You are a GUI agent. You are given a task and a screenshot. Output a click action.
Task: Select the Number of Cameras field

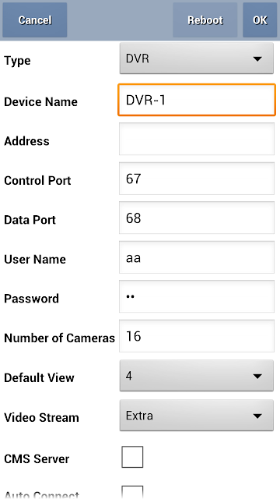[x=197, y=336]
